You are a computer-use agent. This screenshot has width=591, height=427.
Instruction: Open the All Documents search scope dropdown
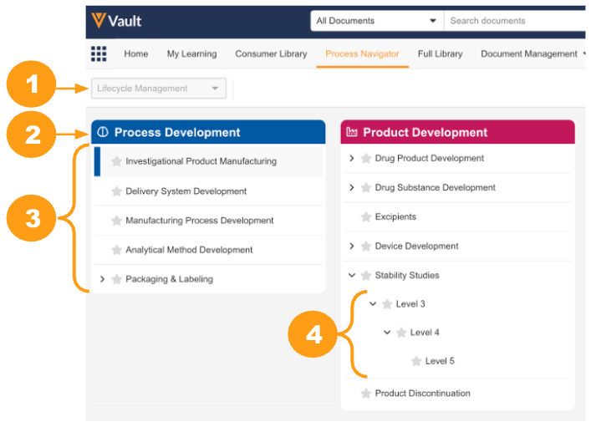376,21
